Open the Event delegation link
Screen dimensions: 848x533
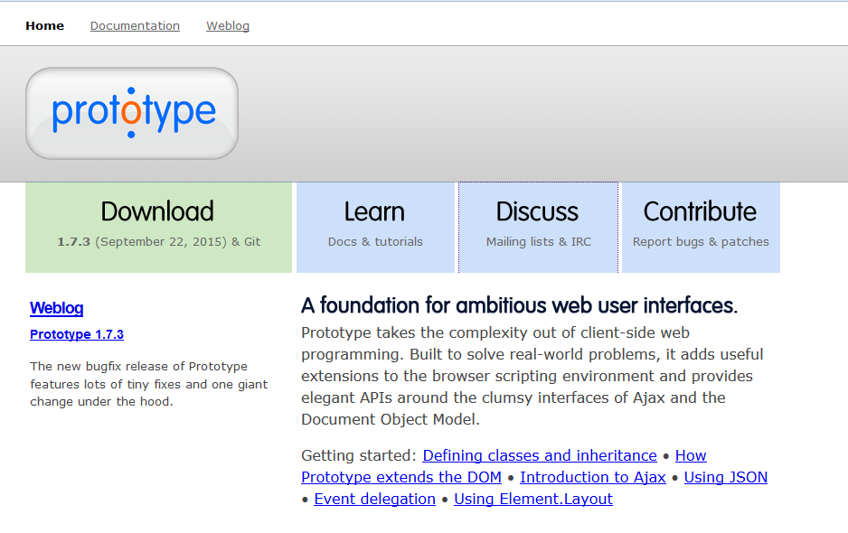pos(375,499)
